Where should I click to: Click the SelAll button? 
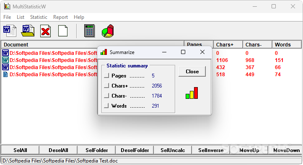pos(20,150)
